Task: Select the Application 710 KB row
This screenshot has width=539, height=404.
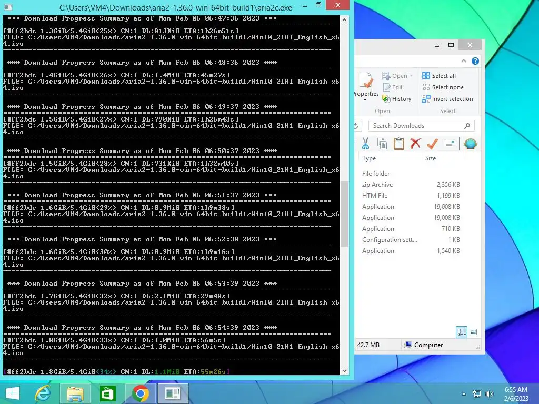Action: [x=411, y=229]
